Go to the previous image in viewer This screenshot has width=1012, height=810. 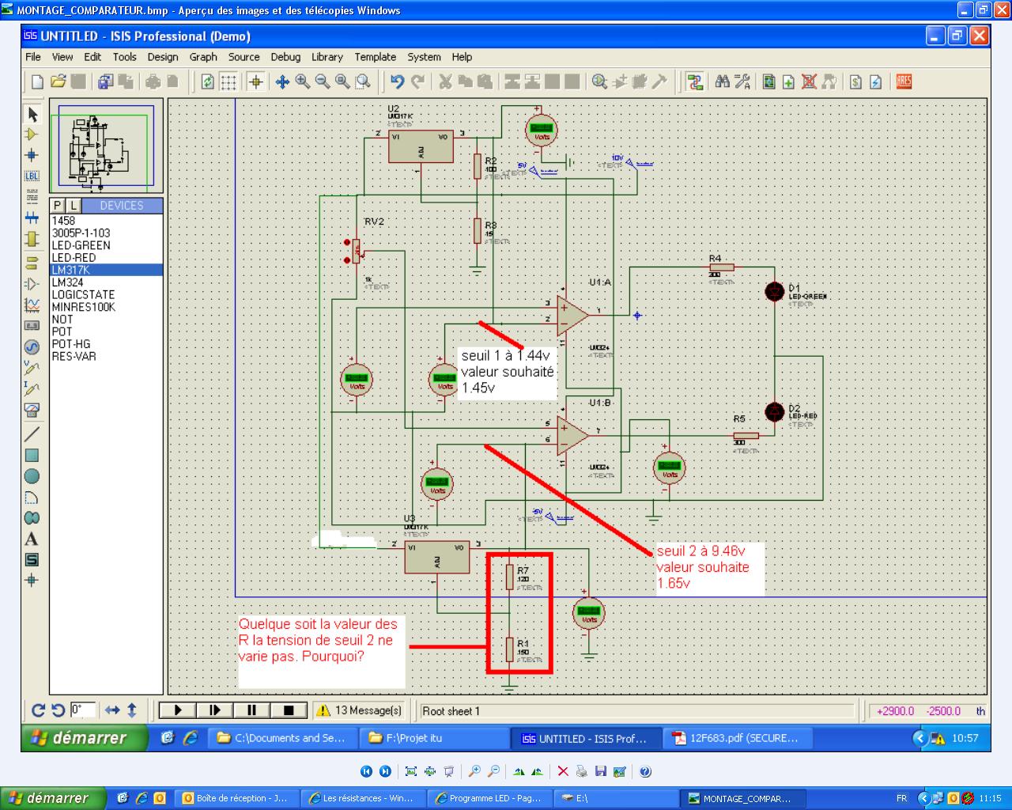point(366,771)
